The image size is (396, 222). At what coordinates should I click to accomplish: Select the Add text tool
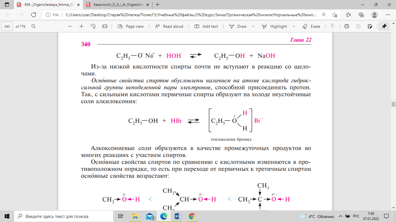click(x=206, y=26)
